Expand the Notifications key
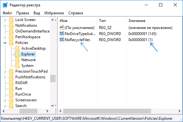 pyautogui.click(x=5, y=26)
